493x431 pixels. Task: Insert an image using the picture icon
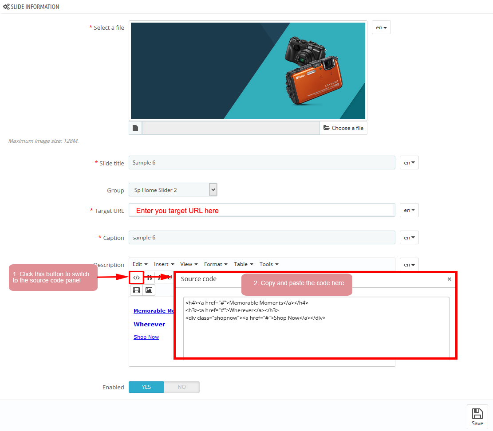[149, 290]
